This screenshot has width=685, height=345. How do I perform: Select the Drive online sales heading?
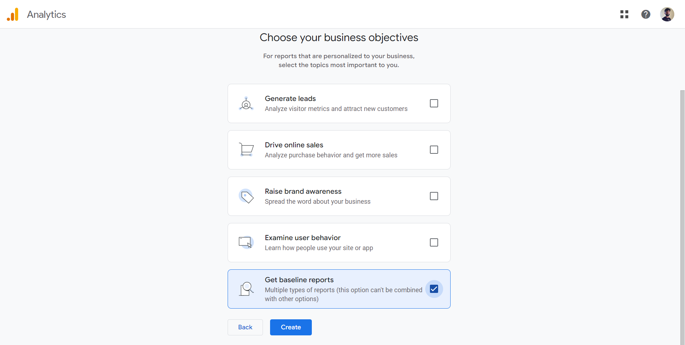click(x=294, y=145)
